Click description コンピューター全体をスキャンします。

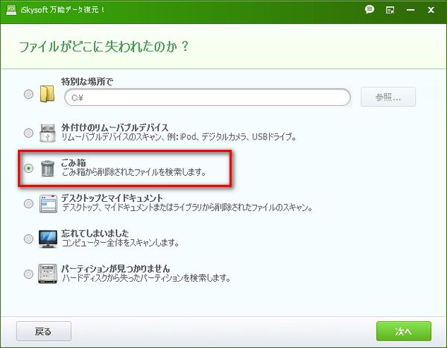pos(120,243)
